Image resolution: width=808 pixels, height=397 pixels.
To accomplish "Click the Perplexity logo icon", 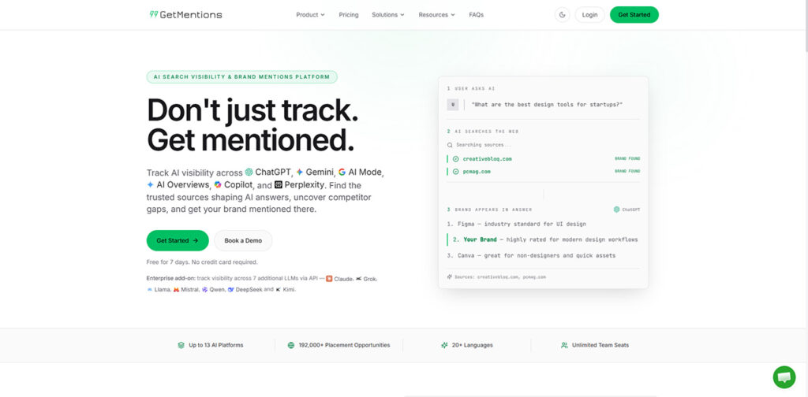I will (279, 184).
